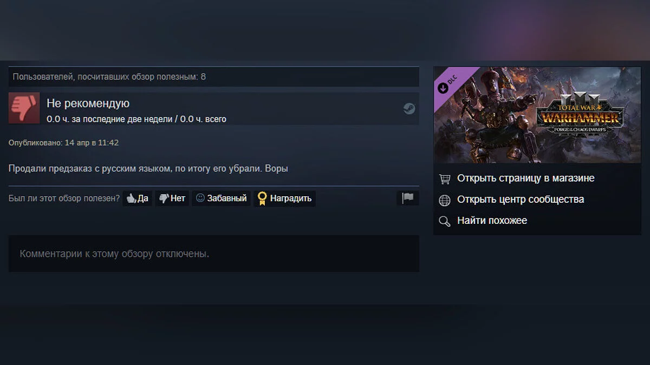Click the magnifier icon beside Найти похожее

tap(445, 221)
